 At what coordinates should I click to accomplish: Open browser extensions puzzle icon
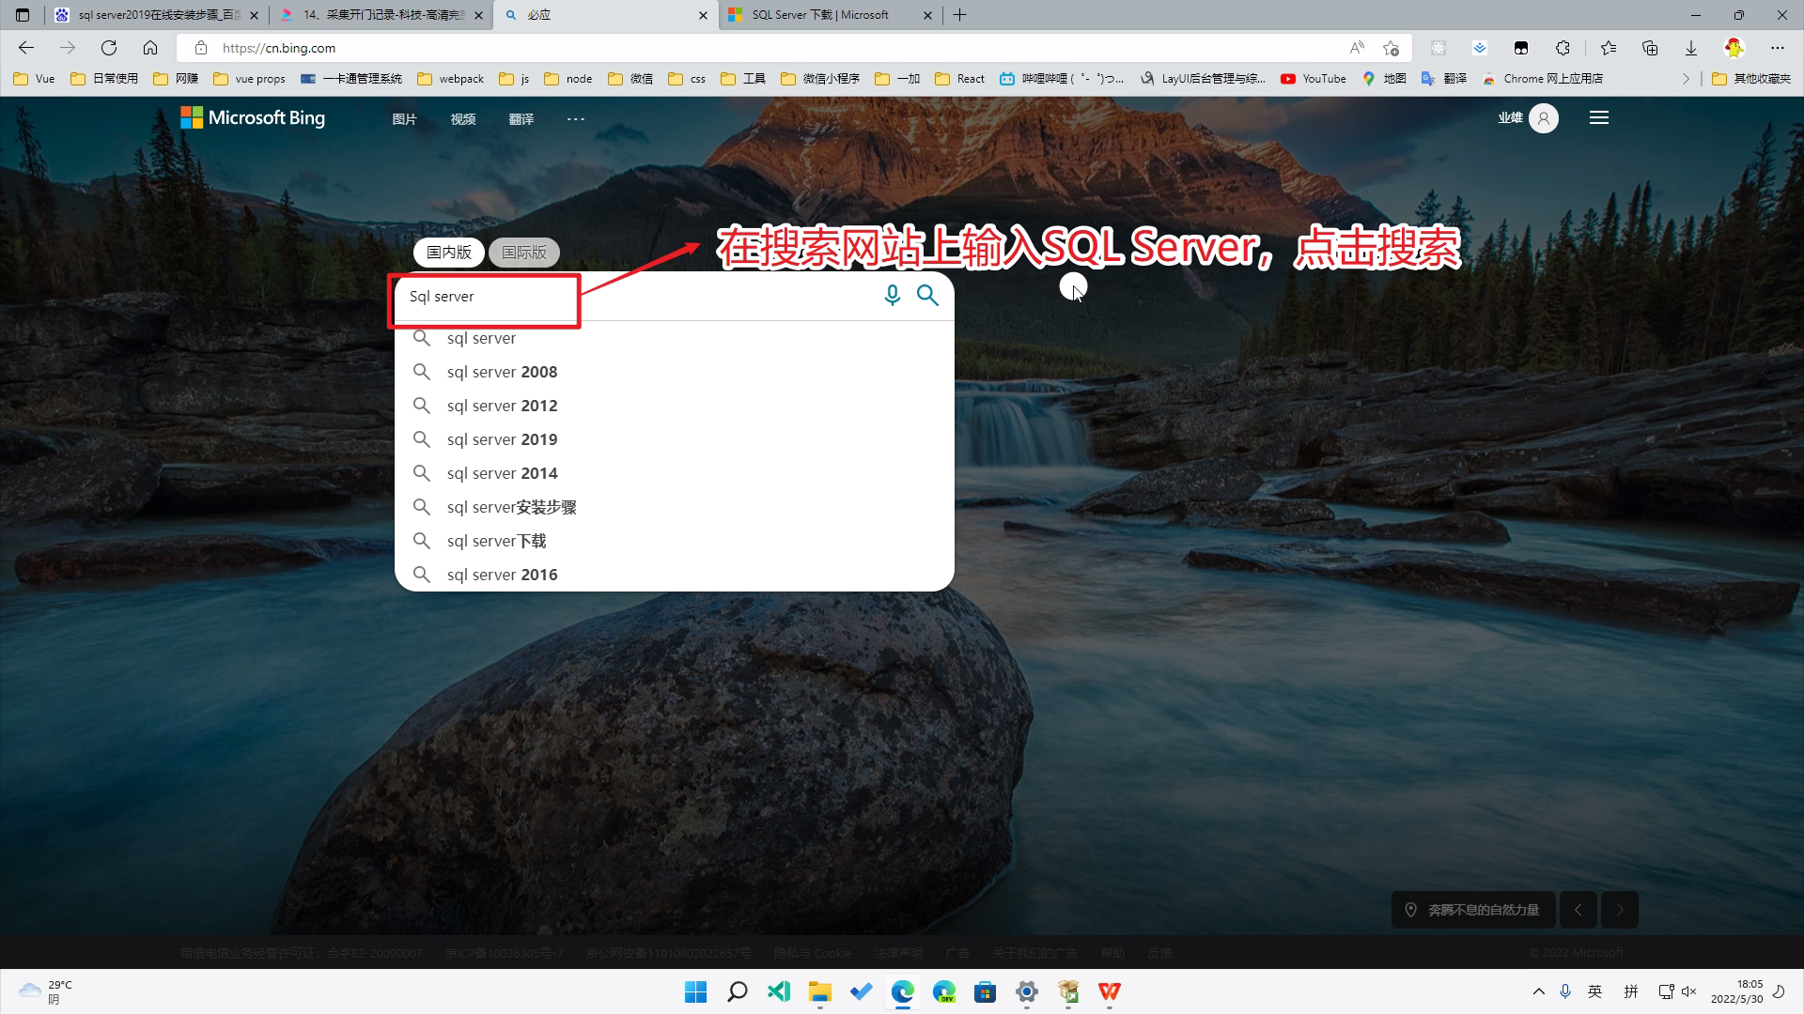pos(1563,48)
